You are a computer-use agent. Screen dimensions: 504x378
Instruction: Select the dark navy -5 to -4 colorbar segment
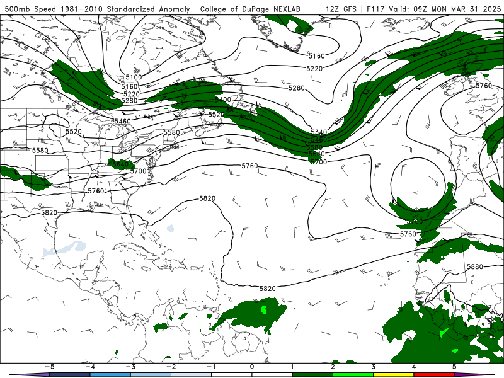[70, 375]
